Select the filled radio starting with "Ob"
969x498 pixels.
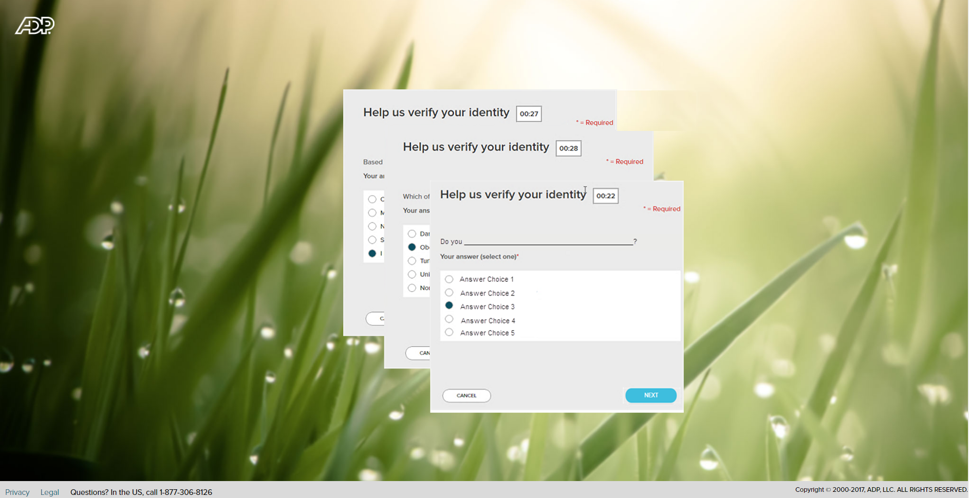click(412, 247)
